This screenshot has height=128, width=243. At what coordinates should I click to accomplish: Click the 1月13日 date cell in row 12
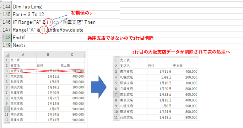point(48,120)
